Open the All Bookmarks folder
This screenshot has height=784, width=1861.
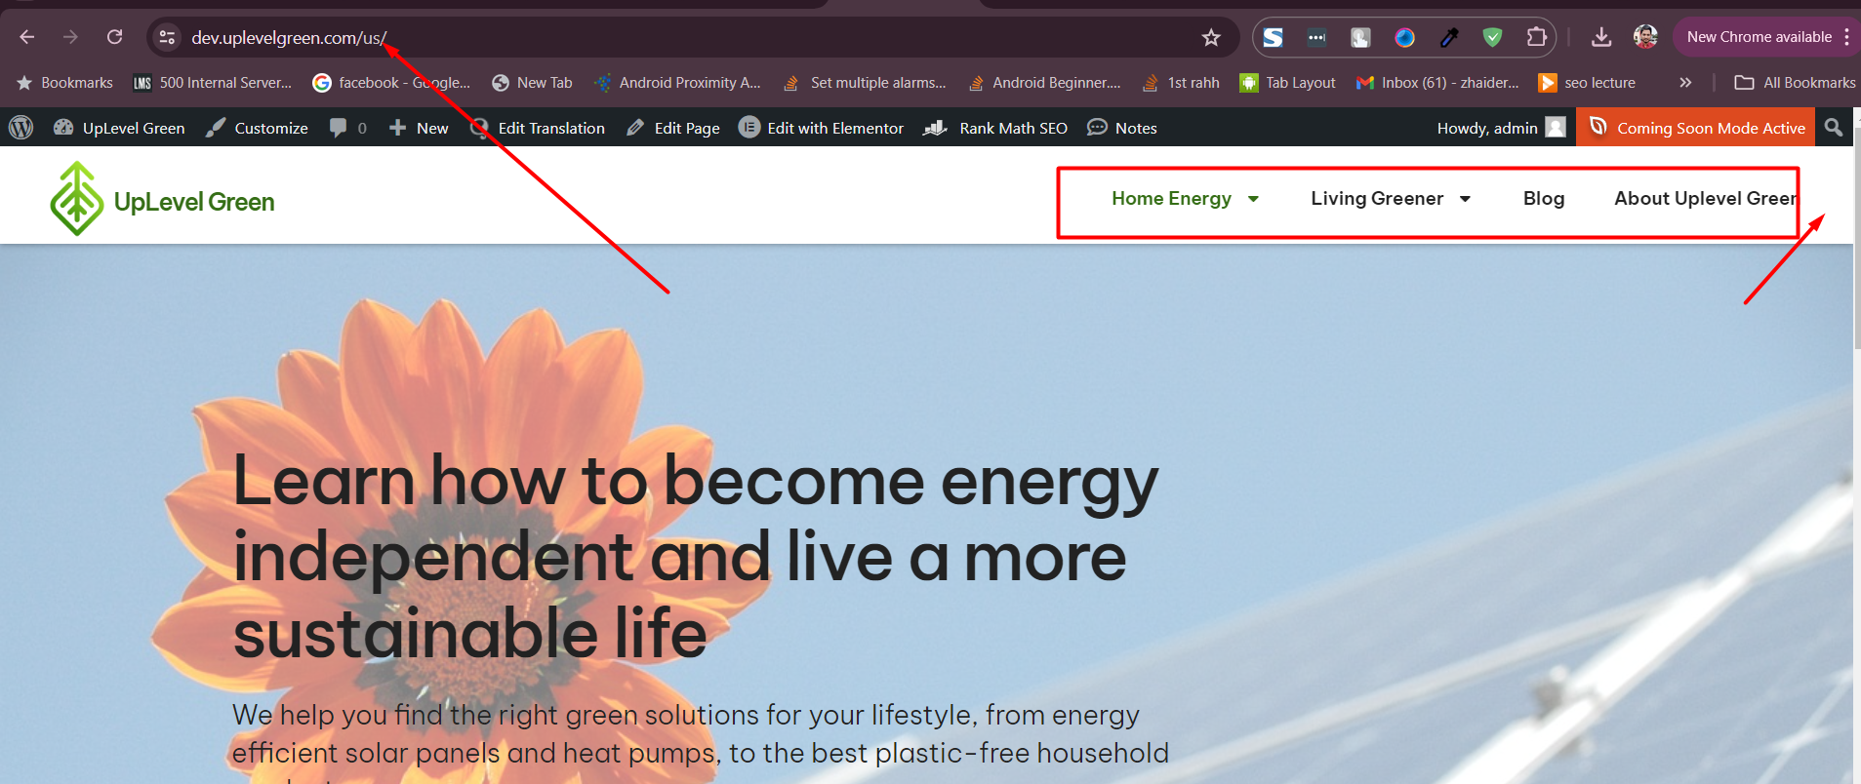coord(1795,83)
